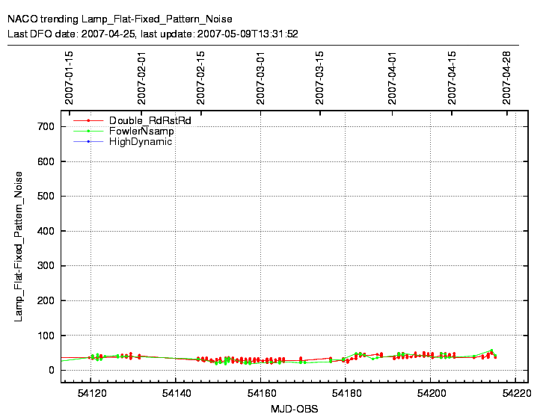Screen dimensions: 546x414
Task: Click the 54160 x-axis tick label
Action: point(260,392)
